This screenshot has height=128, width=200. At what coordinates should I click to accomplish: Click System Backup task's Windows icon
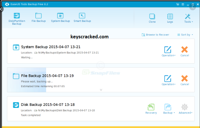point(16,47)
